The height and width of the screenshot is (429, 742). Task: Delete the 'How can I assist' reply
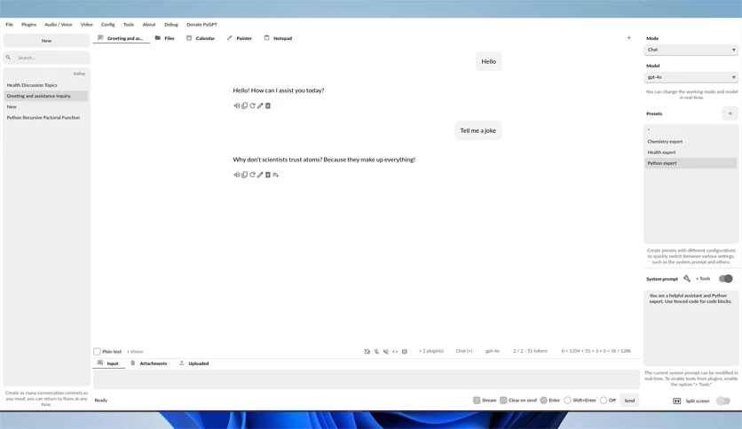click(268, 105)
